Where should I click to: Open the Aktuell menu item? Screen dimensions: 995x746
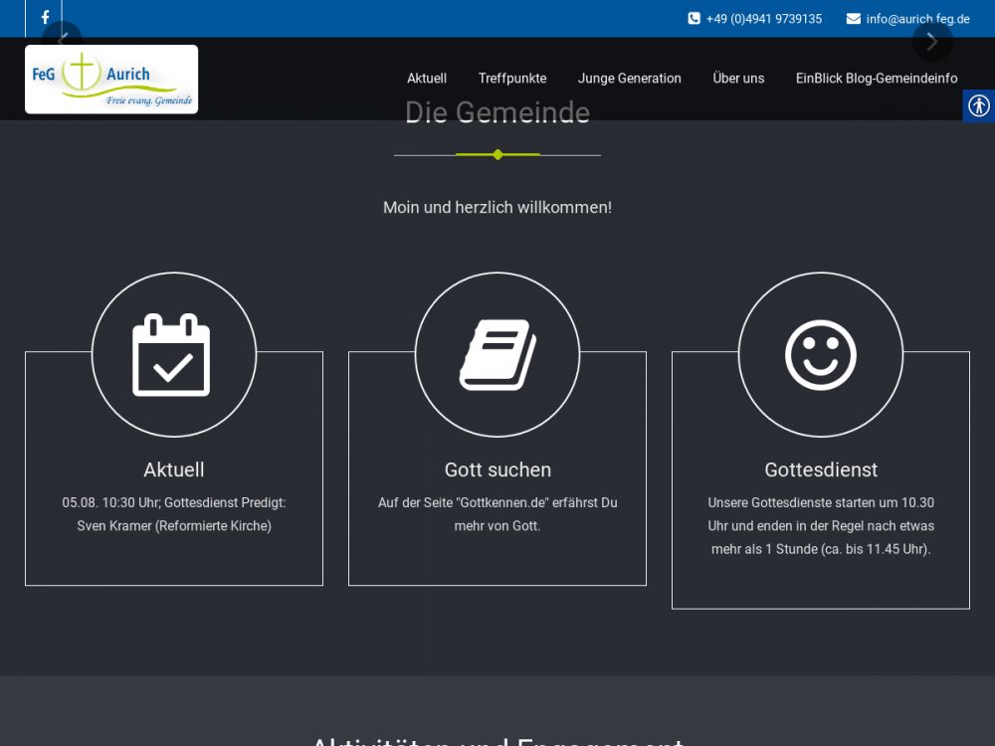tap(427, 79)
